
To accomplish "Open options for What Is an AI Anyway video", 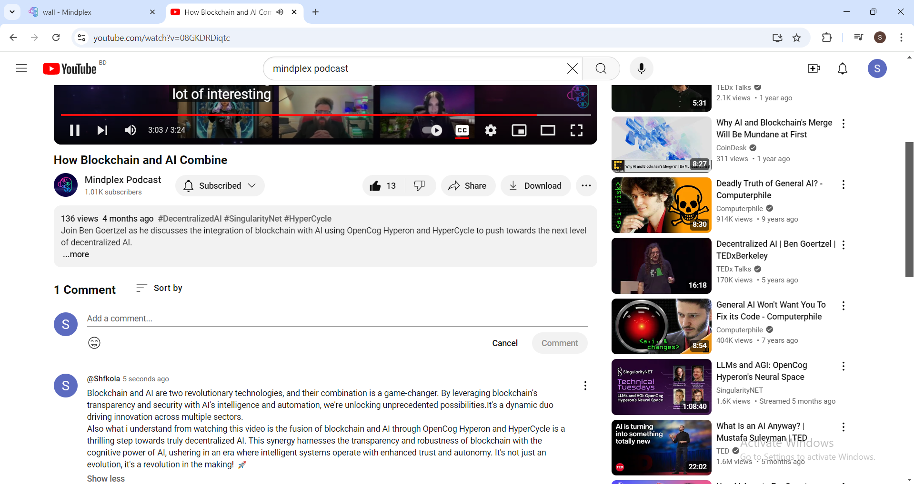I will click(844, 427).
